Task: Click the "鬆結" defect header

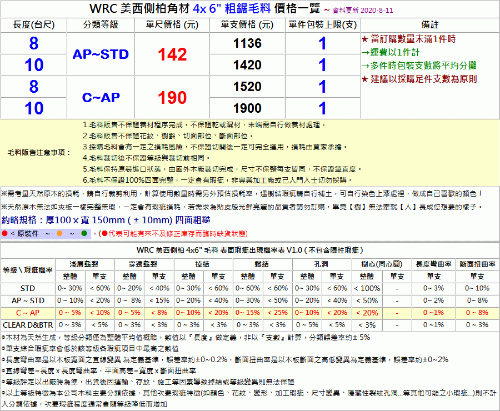Action: coord(262,264)
